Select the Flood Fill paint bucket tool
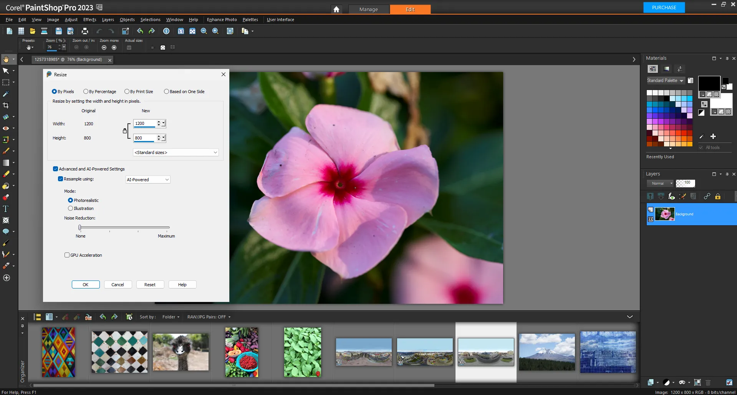This screenshot has width=737, height=395. 6,186
